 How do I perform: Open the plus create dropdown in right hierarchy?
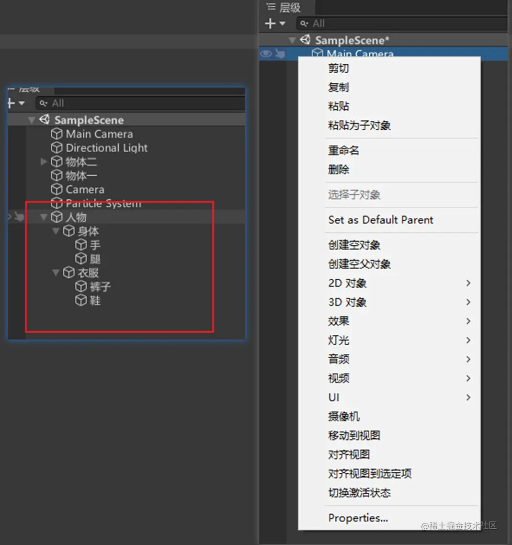(275, 23)
